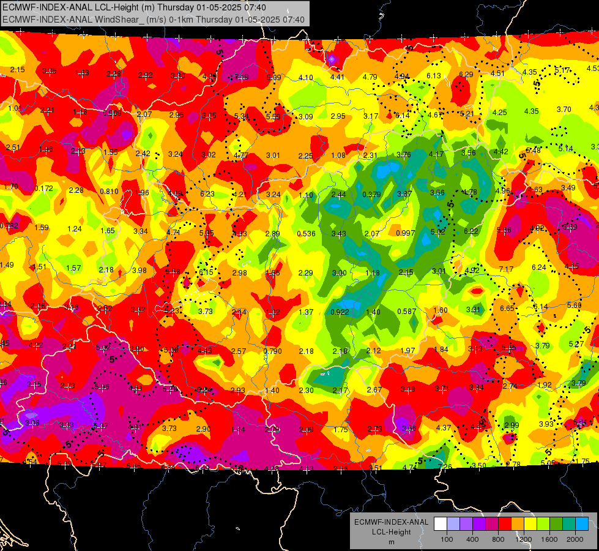This screenshot has width=599, height=551.
Task: Click the legend tick label 2000
Action: (x=575, y=539)
